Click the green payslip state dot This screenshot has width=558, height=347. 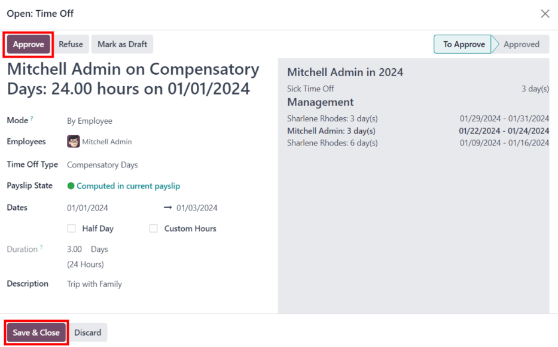[x=71, y=186]
